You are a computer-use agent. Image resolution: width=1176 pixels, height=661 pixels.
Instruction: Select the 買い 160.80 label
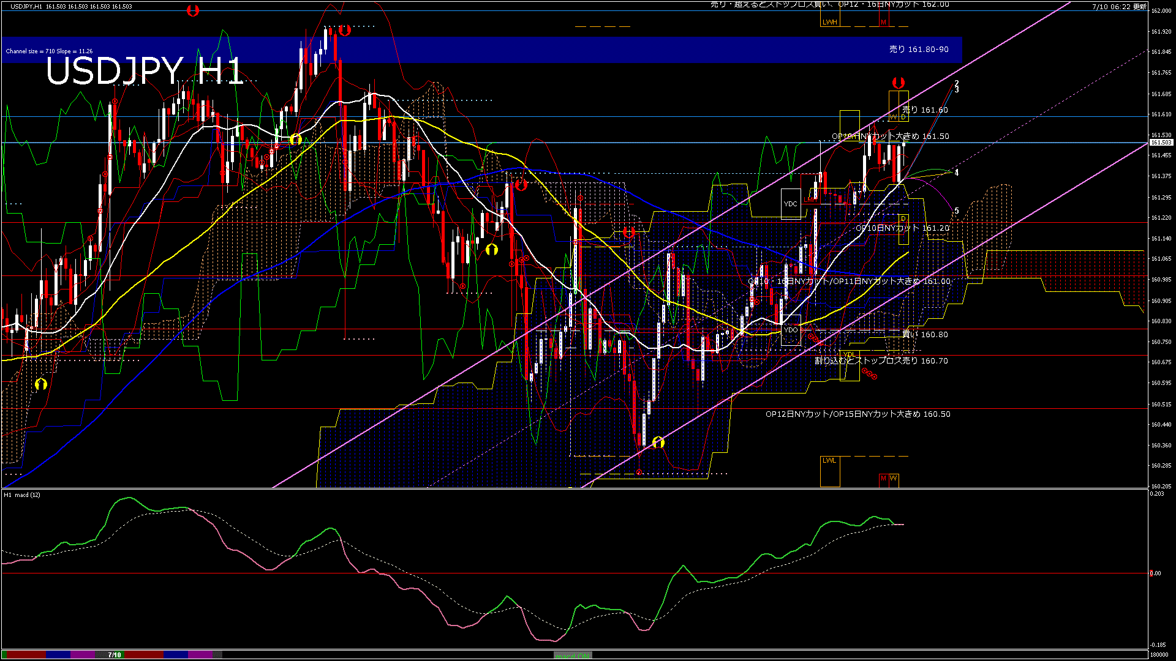click(925, 335)
